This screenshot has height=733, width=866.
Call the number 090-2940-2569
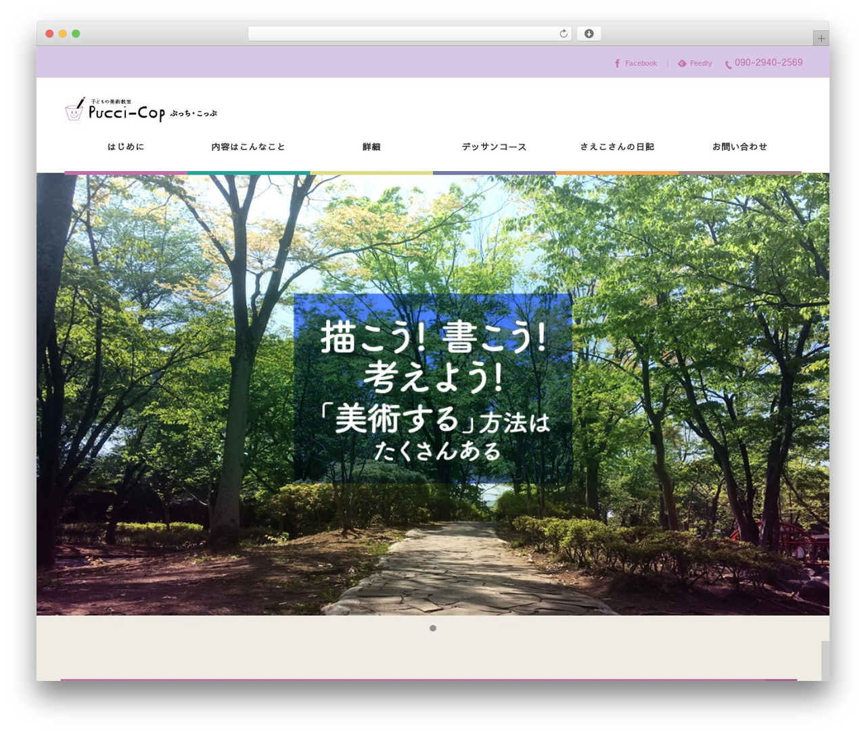click(769, 63)
